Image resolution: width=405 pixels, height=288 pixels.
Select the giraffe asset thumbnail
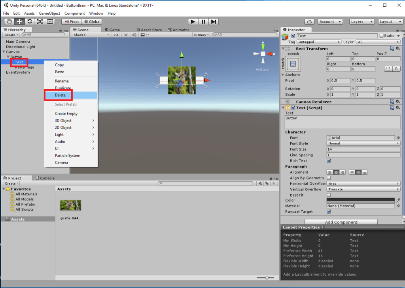pyautogui.click(x=70, y=206)
